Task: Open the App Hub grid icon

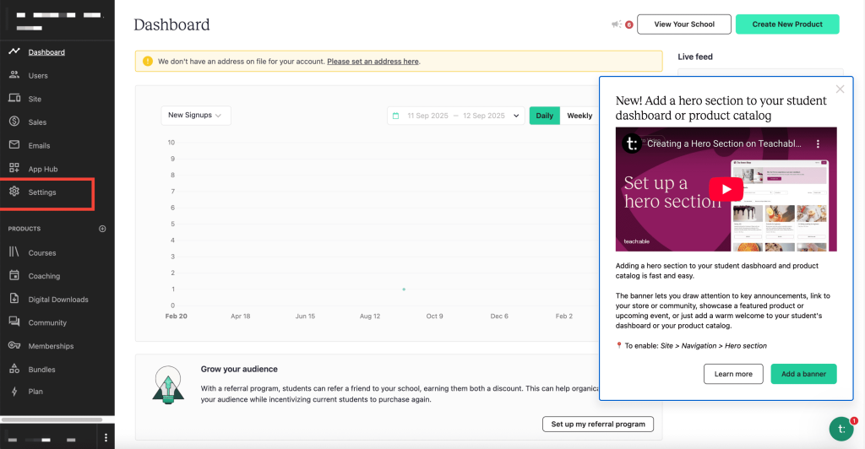Action: tap(14, 169)
